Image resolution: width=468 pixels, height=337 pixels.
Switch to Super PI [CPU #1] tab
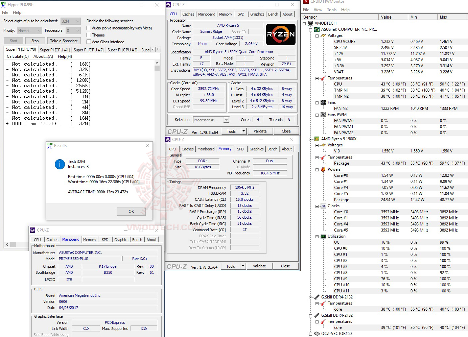pos(55,50)
